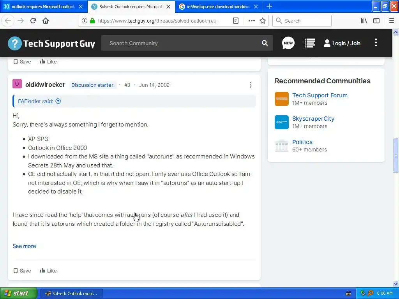Viewport: 399px width, 299px height.
Task: Click the post number #3 link
Action: [127, 85]
